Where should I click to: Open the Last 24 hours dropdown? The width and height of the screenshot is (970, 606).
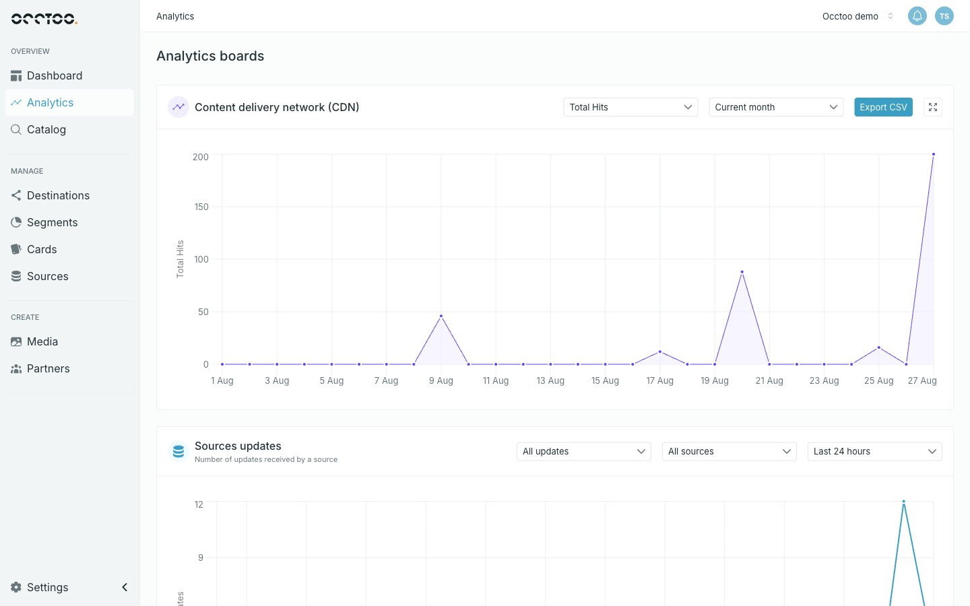pyautogui.click(x=875, y=451)
